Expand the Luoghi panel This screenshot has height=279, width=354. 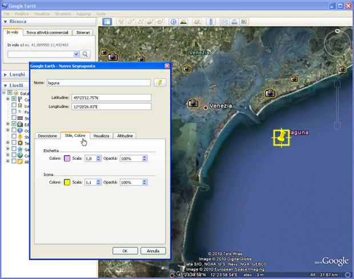pos(5,75)
